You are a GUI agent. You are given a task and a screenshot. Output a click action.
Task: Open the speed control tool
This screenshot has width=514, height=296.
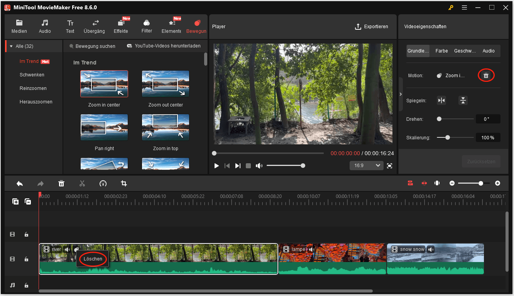pyautogui.click(x=103, y=183)
